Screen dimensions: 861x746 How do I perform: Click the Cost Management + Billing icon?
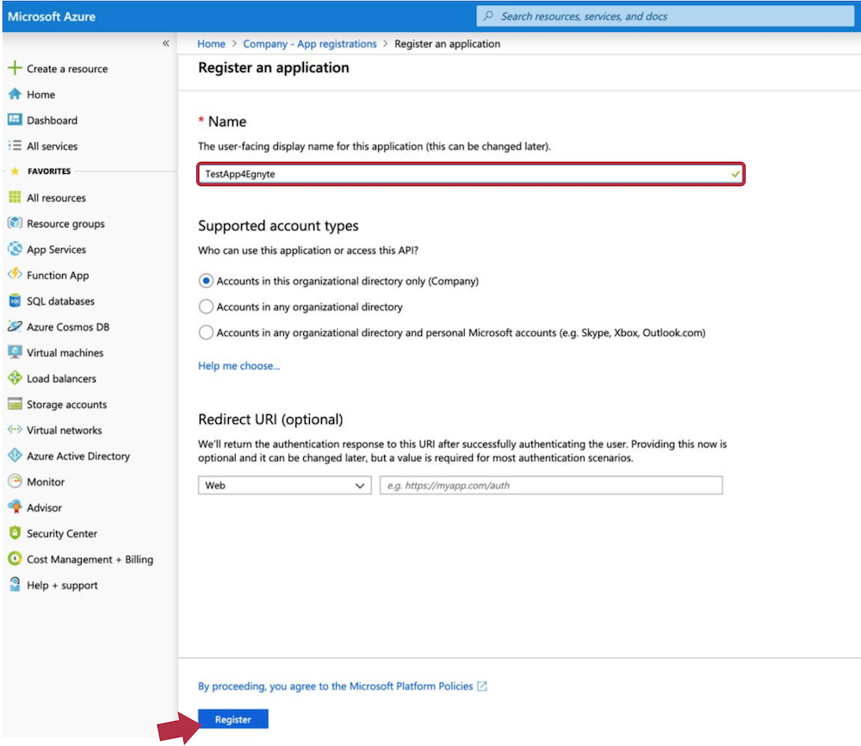(15, 559)
